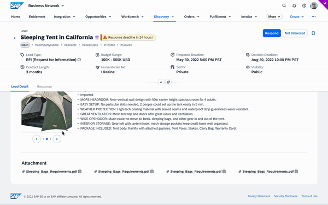Screen dimensions: 328x205
Task: Click the fourth attachment's file icon
Action: (296, 172)
